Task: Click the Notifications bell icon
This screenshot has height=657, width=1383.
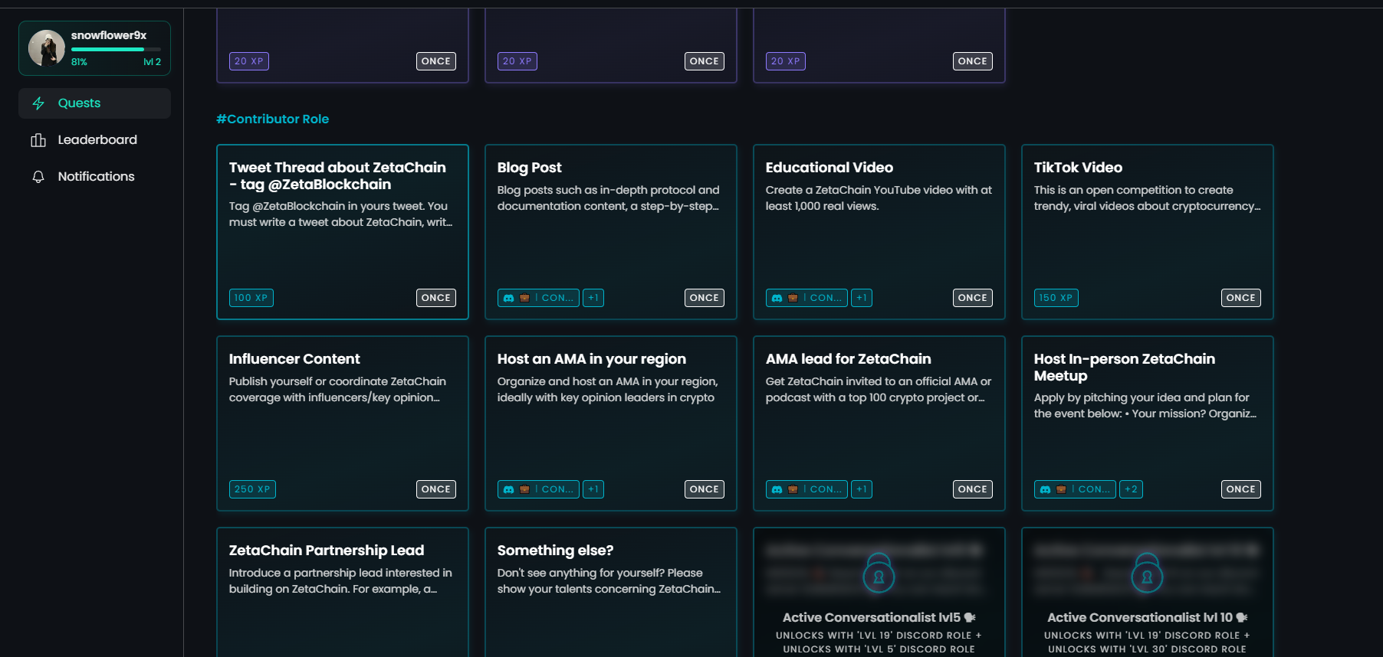Action: (38, 177)
